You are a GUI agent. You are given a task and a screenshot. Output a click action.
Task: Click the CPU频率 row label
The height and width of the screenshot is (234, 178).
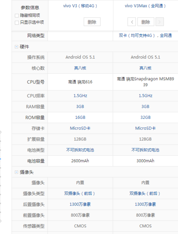coord(36,96)
